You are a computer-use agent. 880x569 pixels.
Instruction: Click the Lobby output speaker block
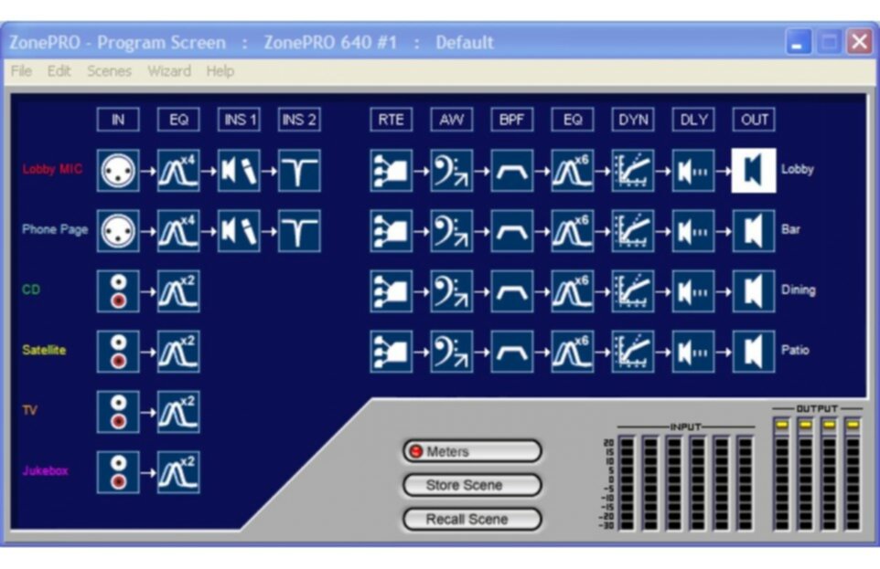[x=754, y=170]
